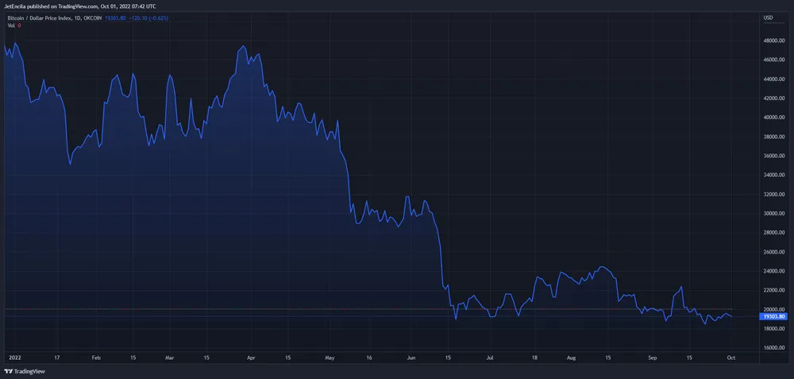
Task: Click the 20000.00 price axis label
Action: [773, 310]
